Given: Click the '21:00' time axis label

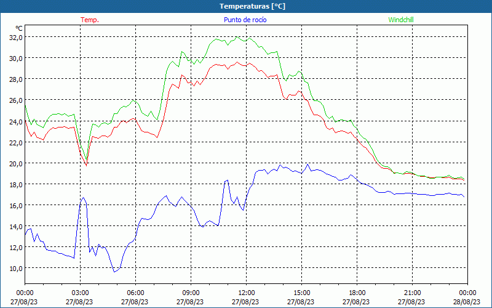Looking at the screenshot, I should 412,293.
